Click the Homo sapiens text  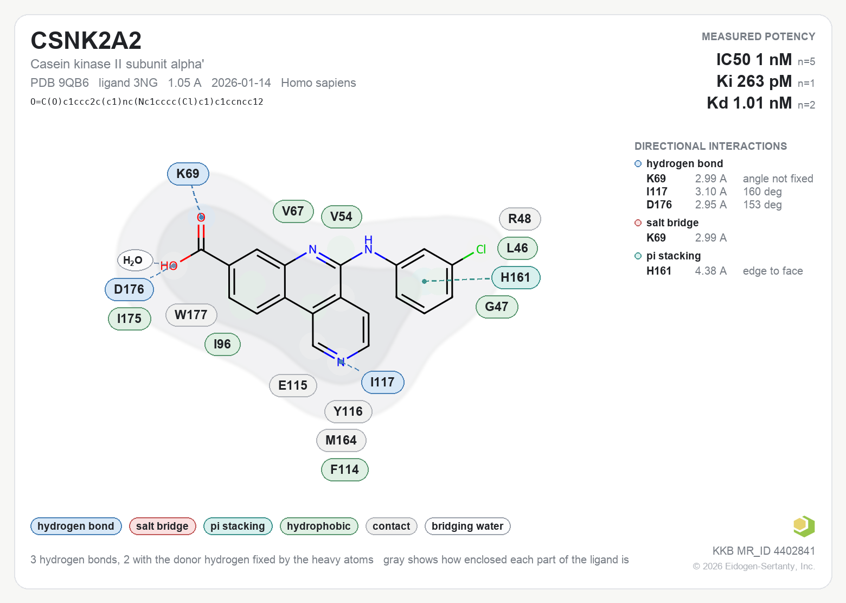coord(318,83)
